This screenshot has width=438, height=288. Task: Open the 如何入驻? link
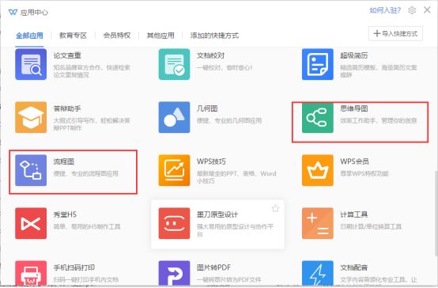(385, 10)
